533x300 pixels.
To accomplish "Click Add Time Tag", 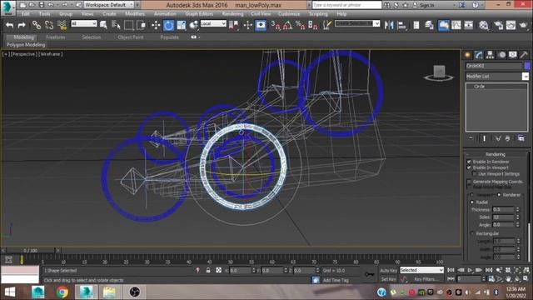I will [336, 280].
